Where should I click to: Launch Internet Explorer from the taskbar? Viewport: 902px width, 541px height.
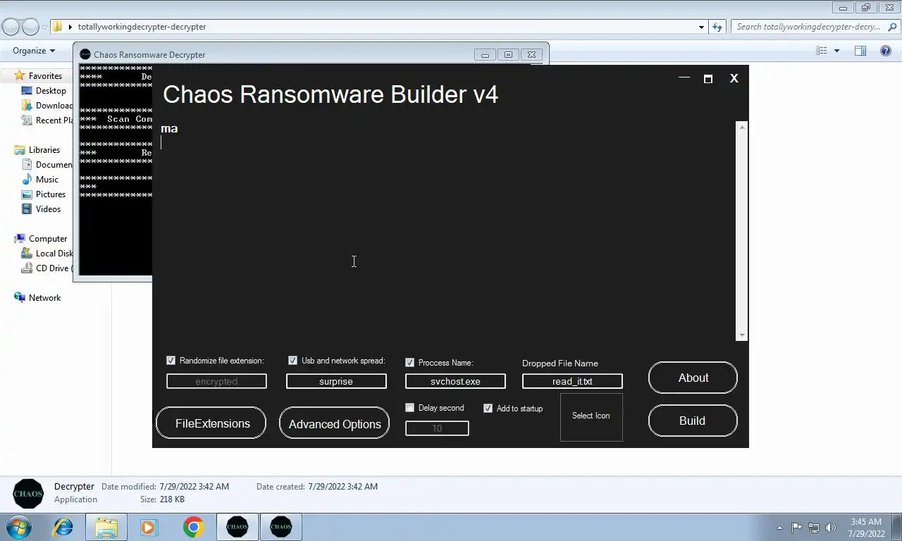(x=63, y=527)
